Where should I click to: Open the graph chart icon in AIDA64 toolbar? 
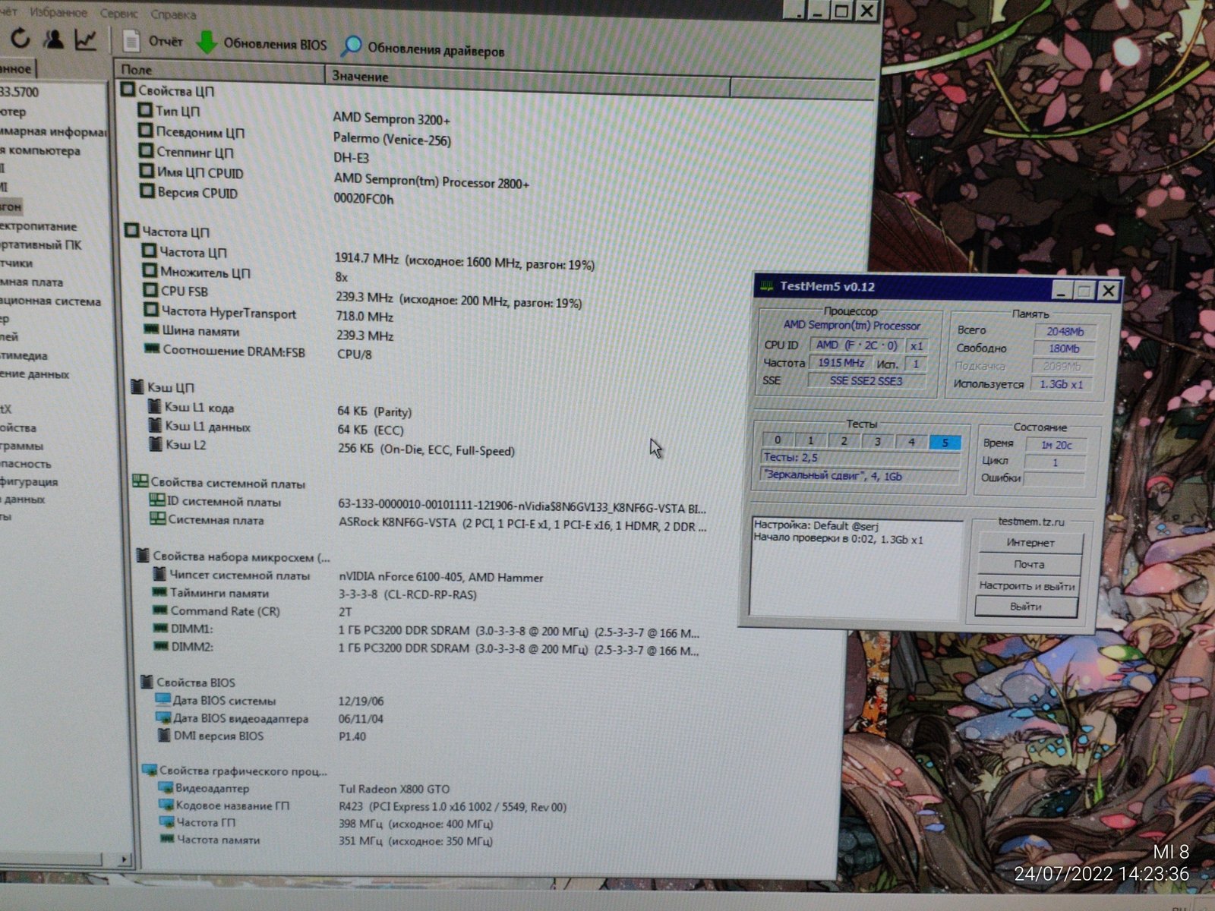click(86, 39)
